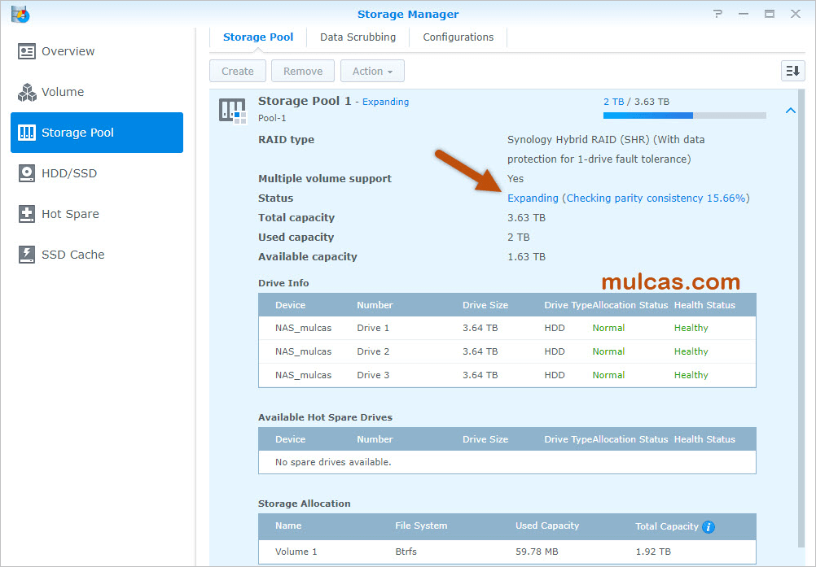Click the sort order icon button

click(x=792, y=71)
